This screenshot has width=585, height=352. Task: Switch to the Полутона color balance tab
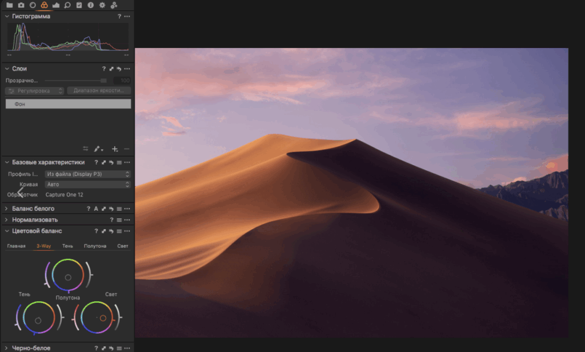(95, 246)
